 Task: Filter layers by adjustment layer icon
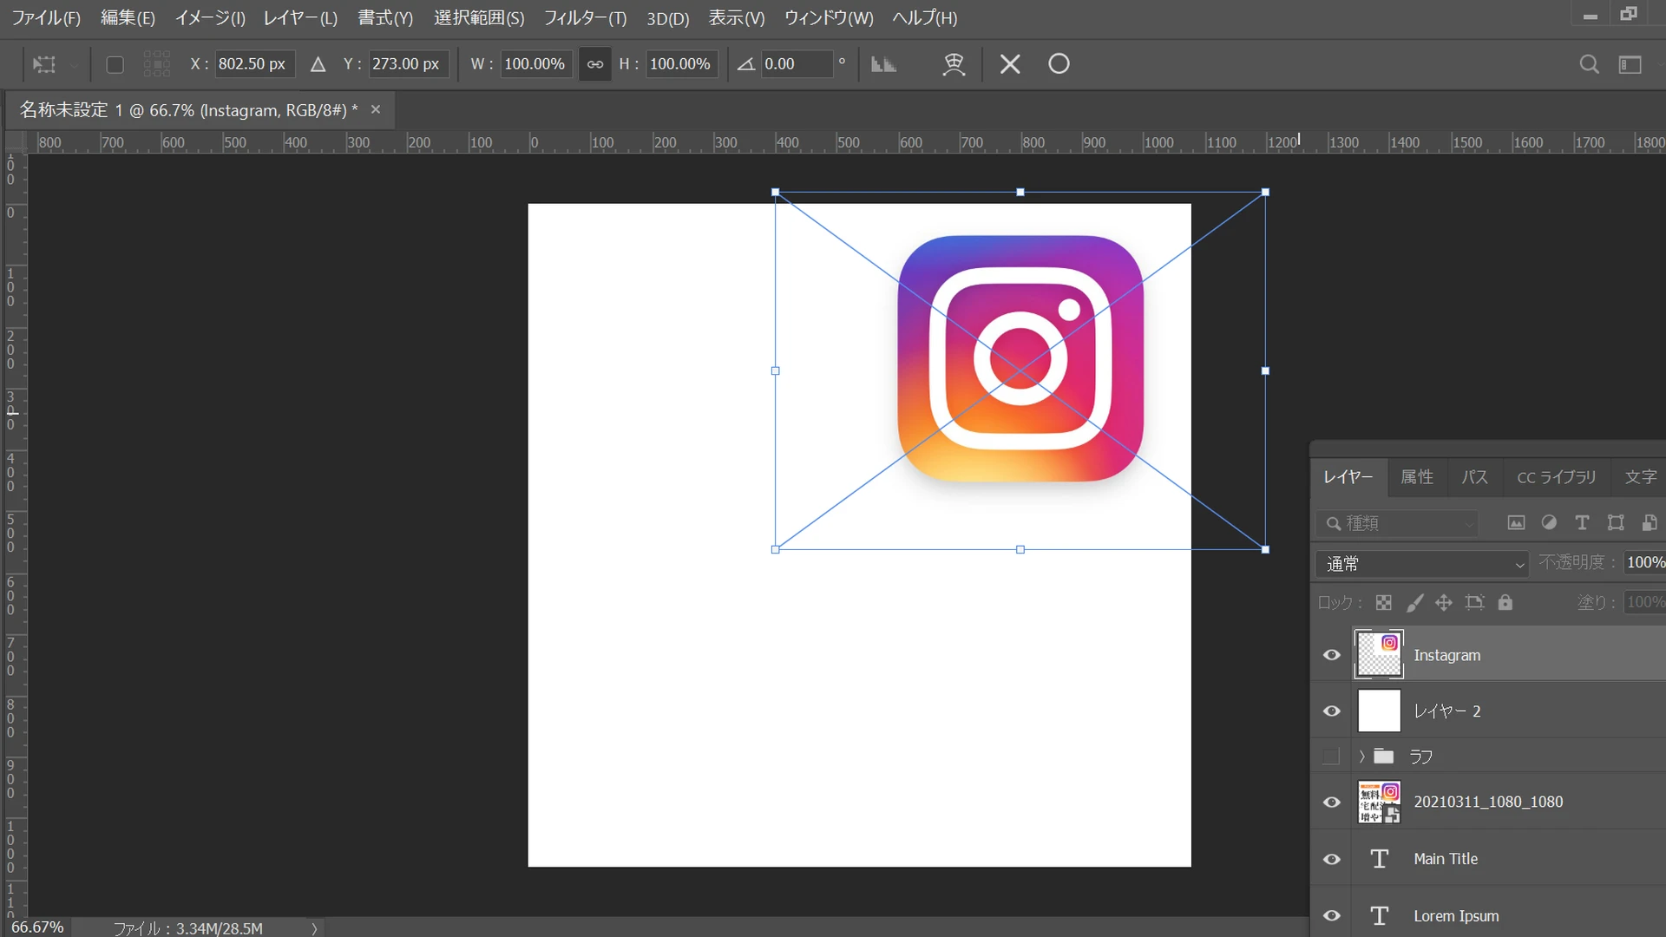click(1549, 522)
